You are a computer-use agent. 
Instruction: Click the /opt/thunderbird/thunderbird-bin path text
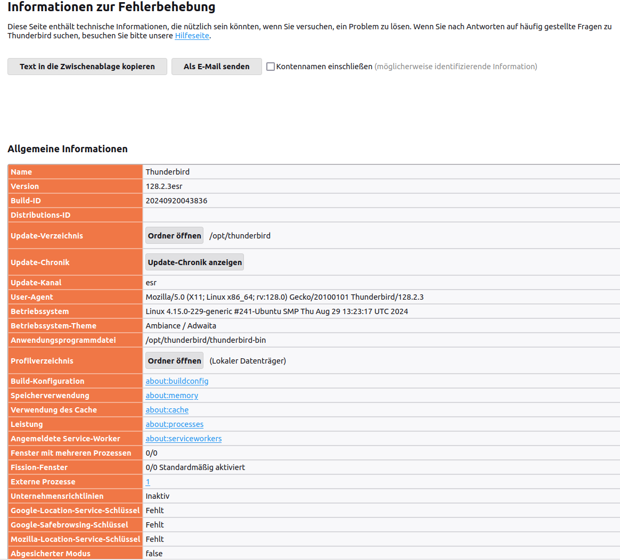click(x=206, y=340)
